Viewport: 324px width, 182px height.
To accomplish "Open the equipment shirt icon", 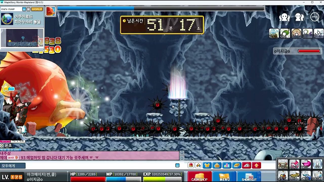I will 207,165.
